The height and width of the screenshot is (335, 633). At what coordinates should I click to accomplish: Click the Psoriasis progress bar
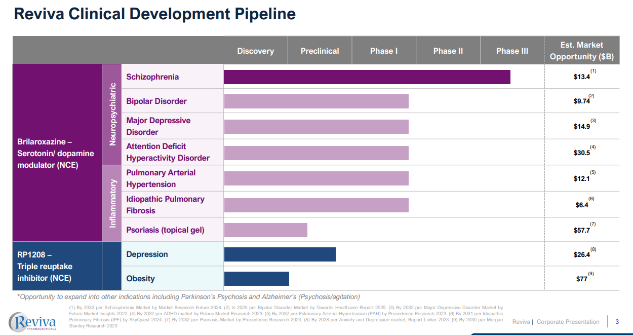click(265, 230)
